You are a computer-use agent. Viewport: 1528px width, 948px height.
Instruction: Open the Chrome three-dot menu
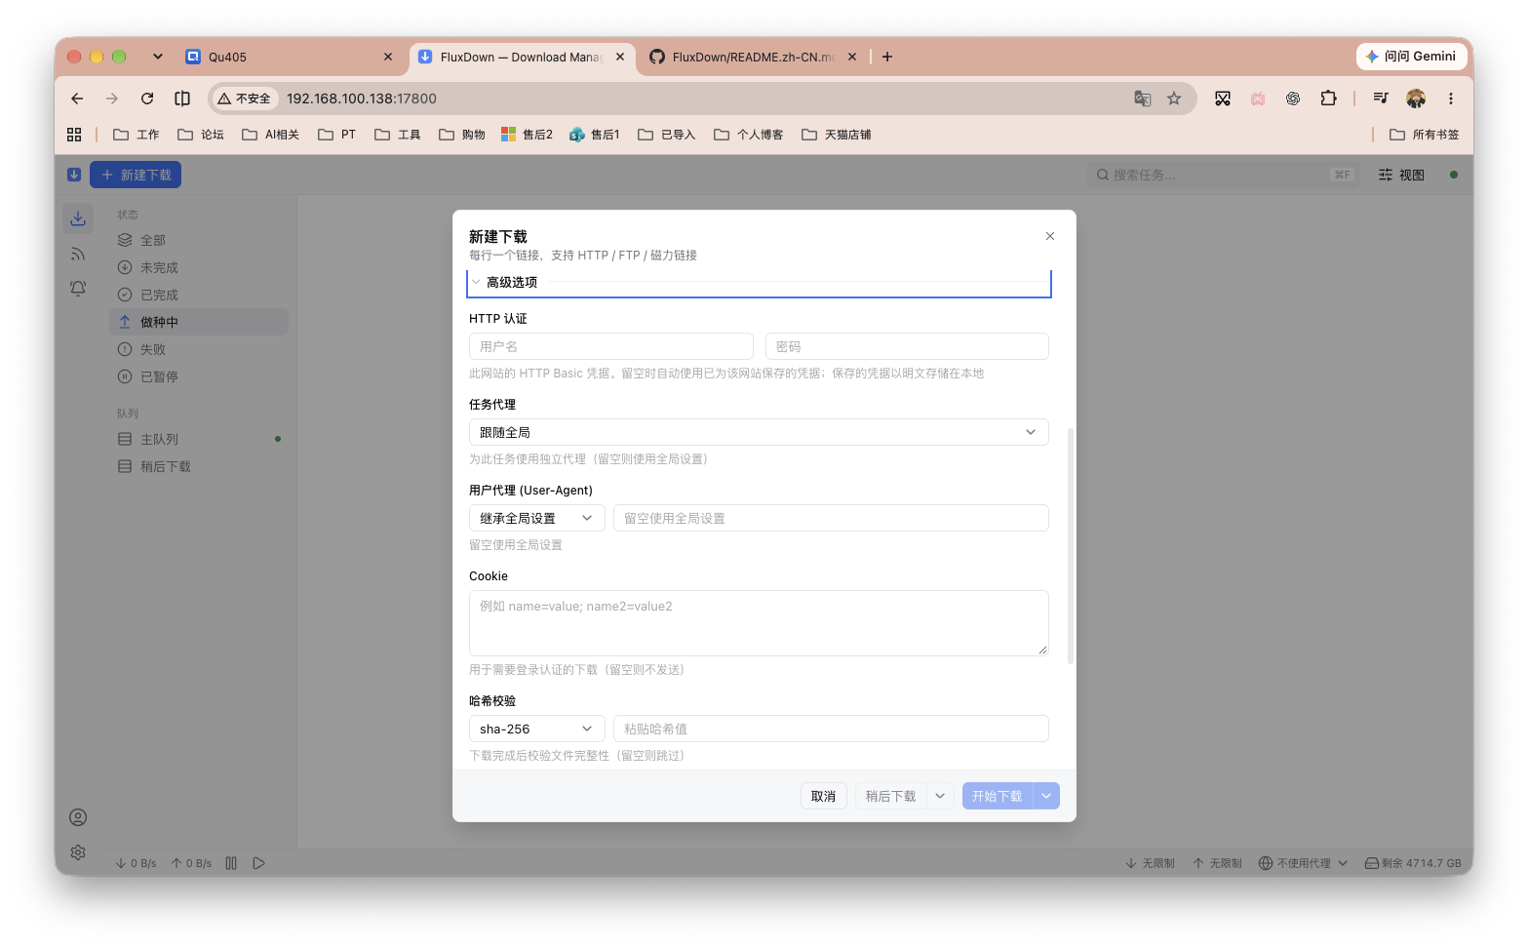click(1451, 99)
